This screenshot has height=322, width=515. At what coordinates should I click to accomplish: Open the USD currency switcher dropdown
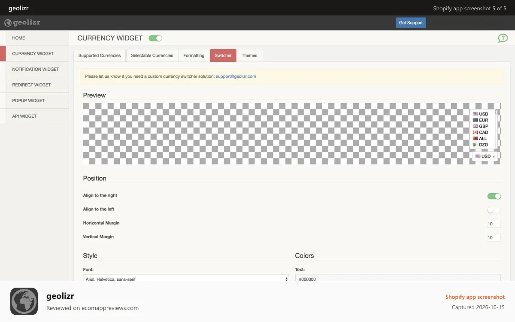click(485, 156)
